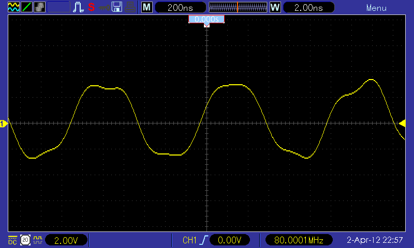
Task: Click the waveform memory position bar
Action: 238,7
